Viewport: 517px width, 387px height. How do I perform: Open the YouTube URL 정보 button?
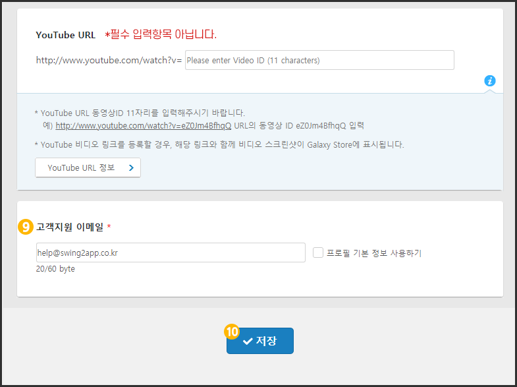(88, 168)
